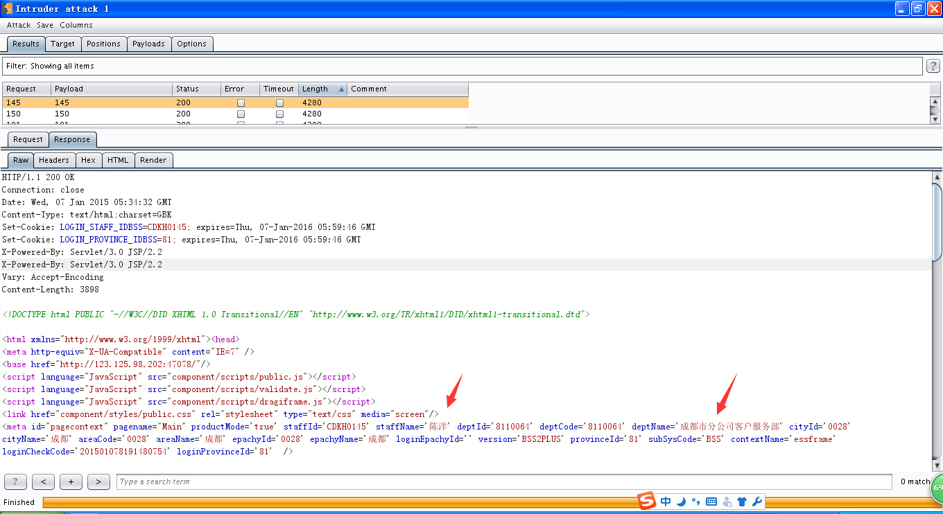Click results table scrollbar down arrow
Screen dimensions: 943x514
pyautogui.click(x=935, y=119)
